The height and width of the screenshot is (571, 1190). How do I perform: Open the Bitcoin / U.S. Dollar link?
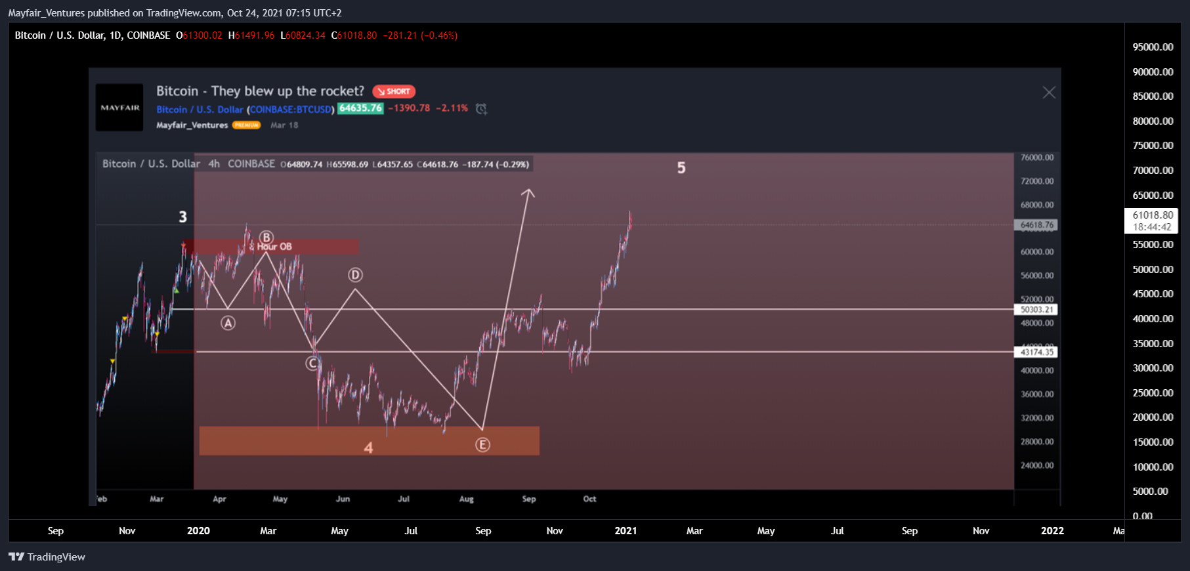(x=200, y=109)
